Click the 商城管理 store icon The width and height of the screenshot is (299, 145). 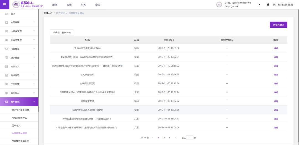click(x=7, y=75)
